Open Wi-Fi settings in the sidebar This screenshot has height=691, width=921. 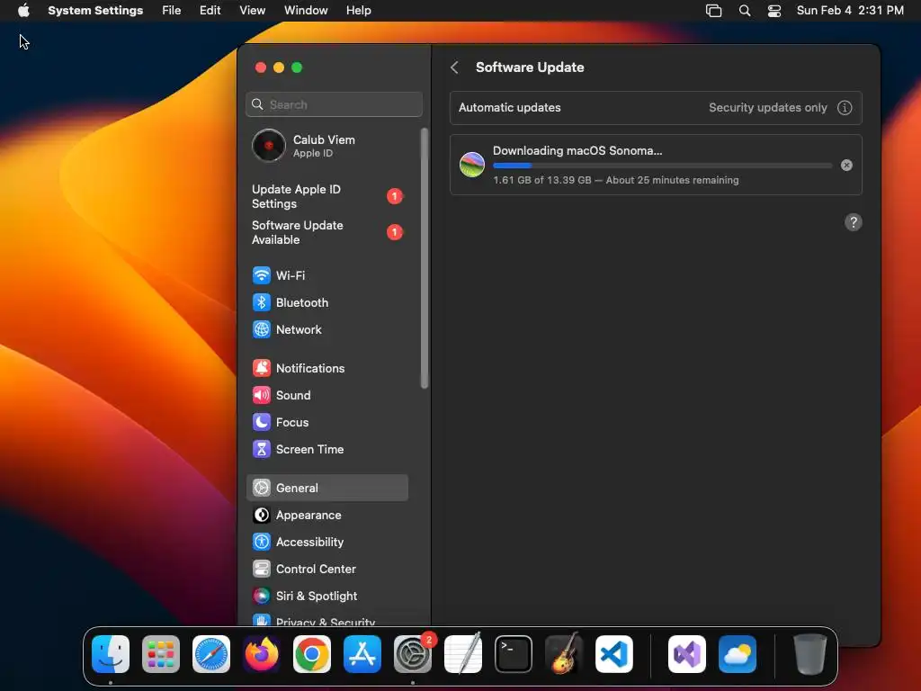[x=326, y=275]
